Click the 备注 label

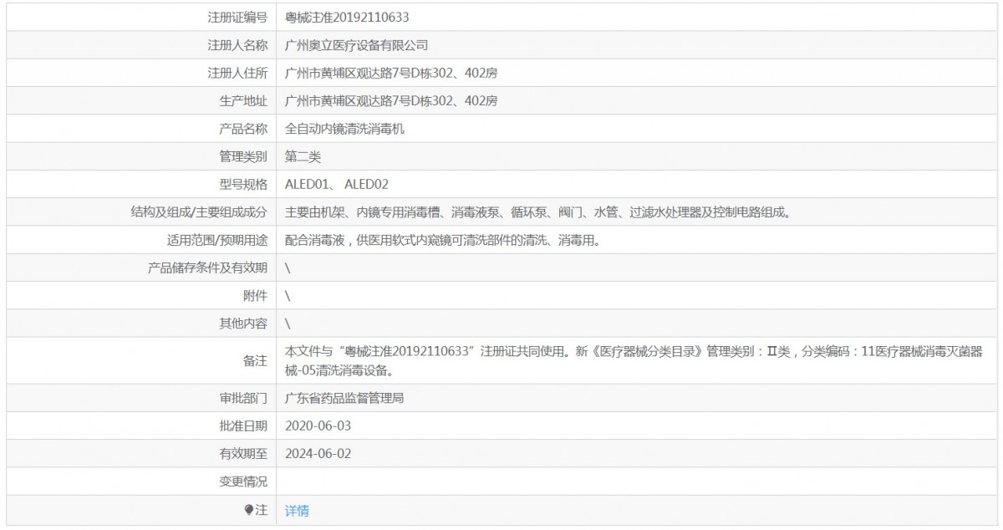point(256,360)
